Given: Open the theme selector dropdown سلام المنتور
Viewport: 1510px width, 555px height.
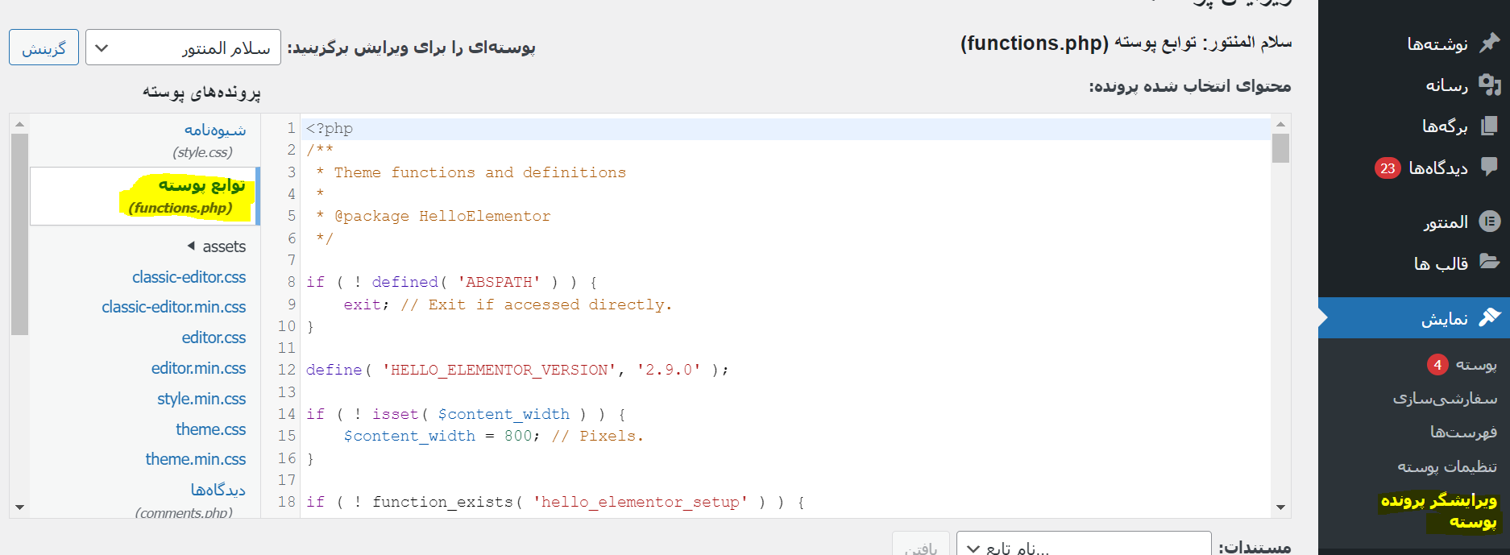Looking at the screenshot, I should pos(183,48).
